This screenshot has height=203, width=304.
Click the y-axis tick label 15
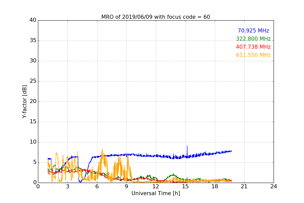[x=33, y=122]
